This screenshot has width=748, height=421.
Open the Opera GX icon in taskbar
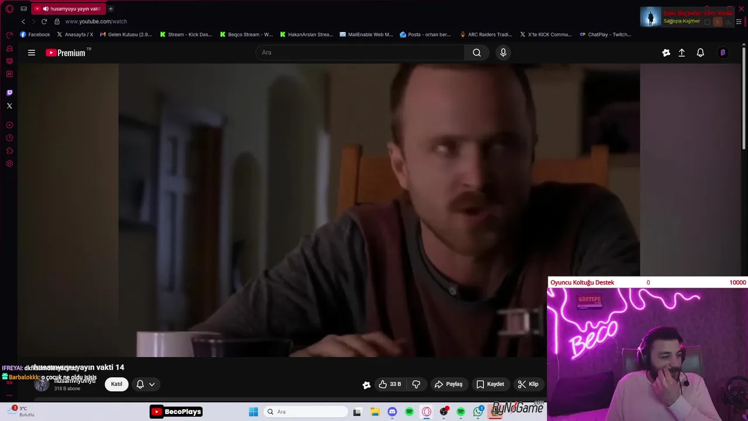427,412
